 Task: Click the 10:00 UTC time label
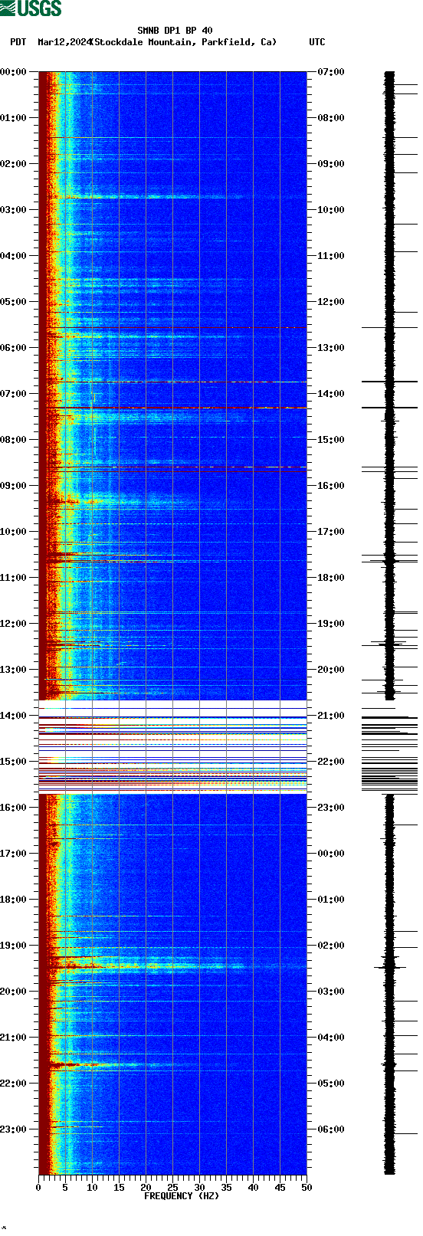point(331,210)
